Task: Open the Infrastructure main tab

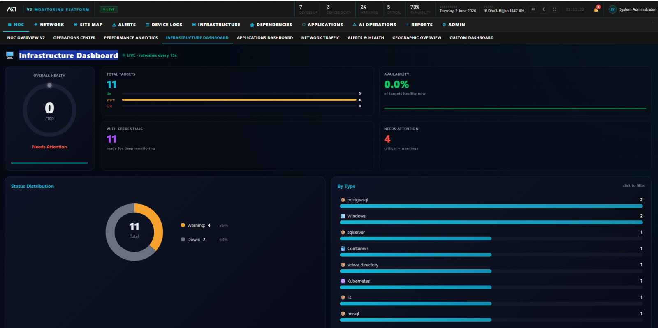Action: [216, 25]
